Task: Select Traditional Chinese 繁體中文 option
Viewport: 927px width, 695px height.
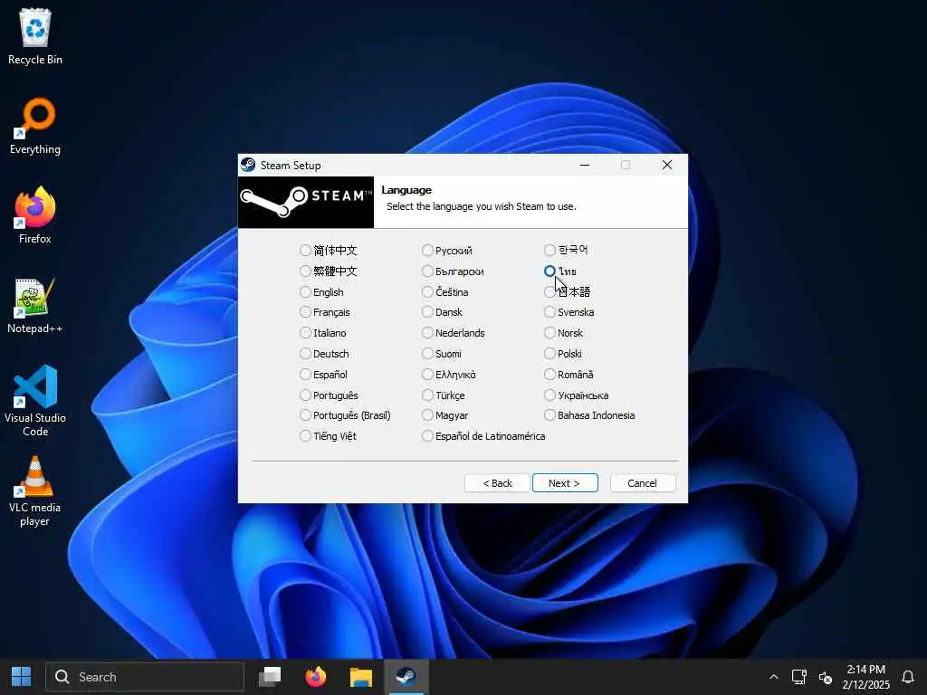Action: (x=305, y=271)
